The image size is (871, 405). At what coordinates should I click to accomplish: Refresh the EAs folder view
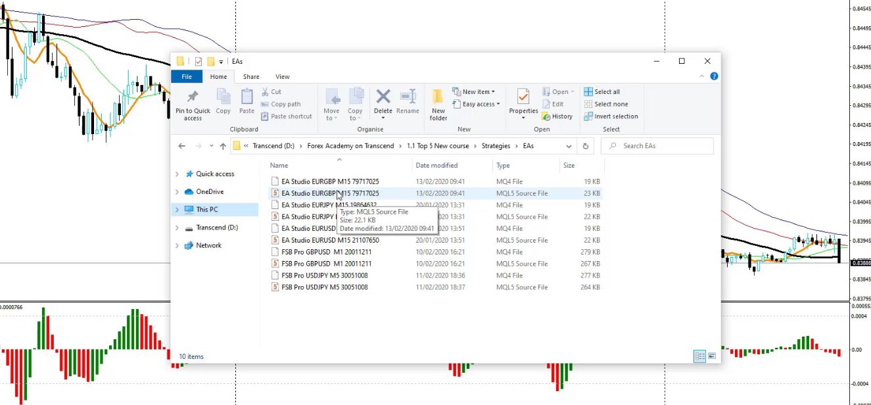coord(585,145)
